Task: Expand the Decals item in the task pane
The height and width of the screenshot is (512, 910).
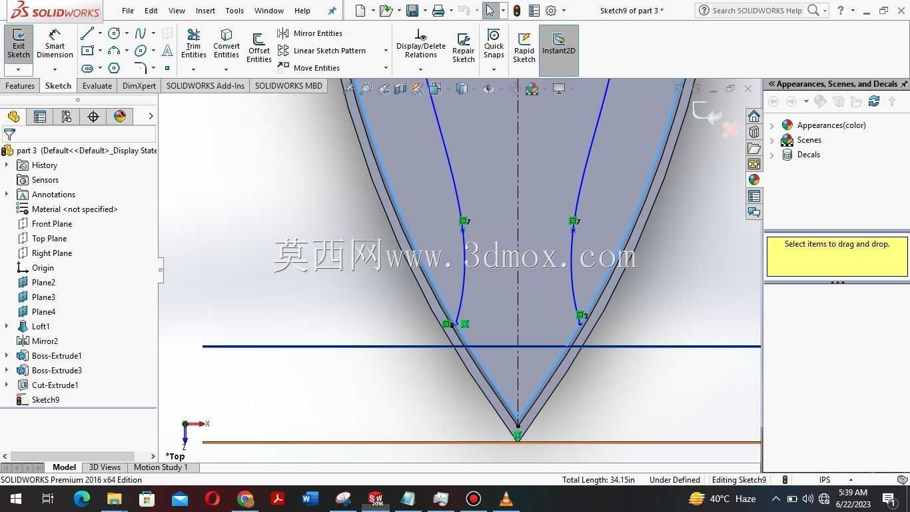Action: pyautogui.click(x=772, y=155)
